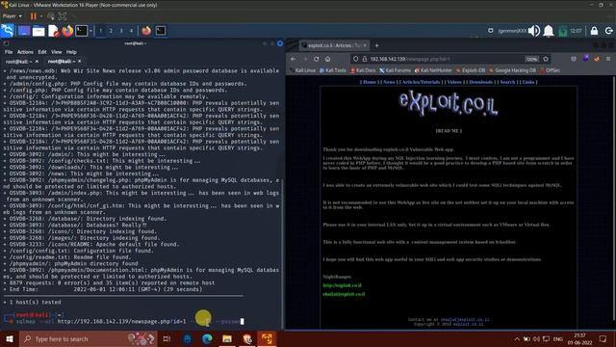This screenshot has width=616, height=347.
Task: Switch to workspace 4
Action: click(x=131, y=31)
